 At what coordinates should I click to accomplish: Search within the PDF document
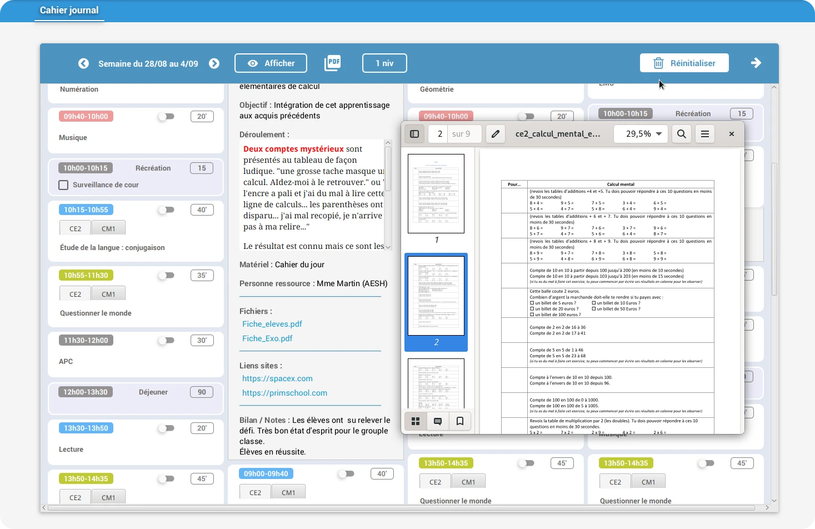(x=682, y=134)
